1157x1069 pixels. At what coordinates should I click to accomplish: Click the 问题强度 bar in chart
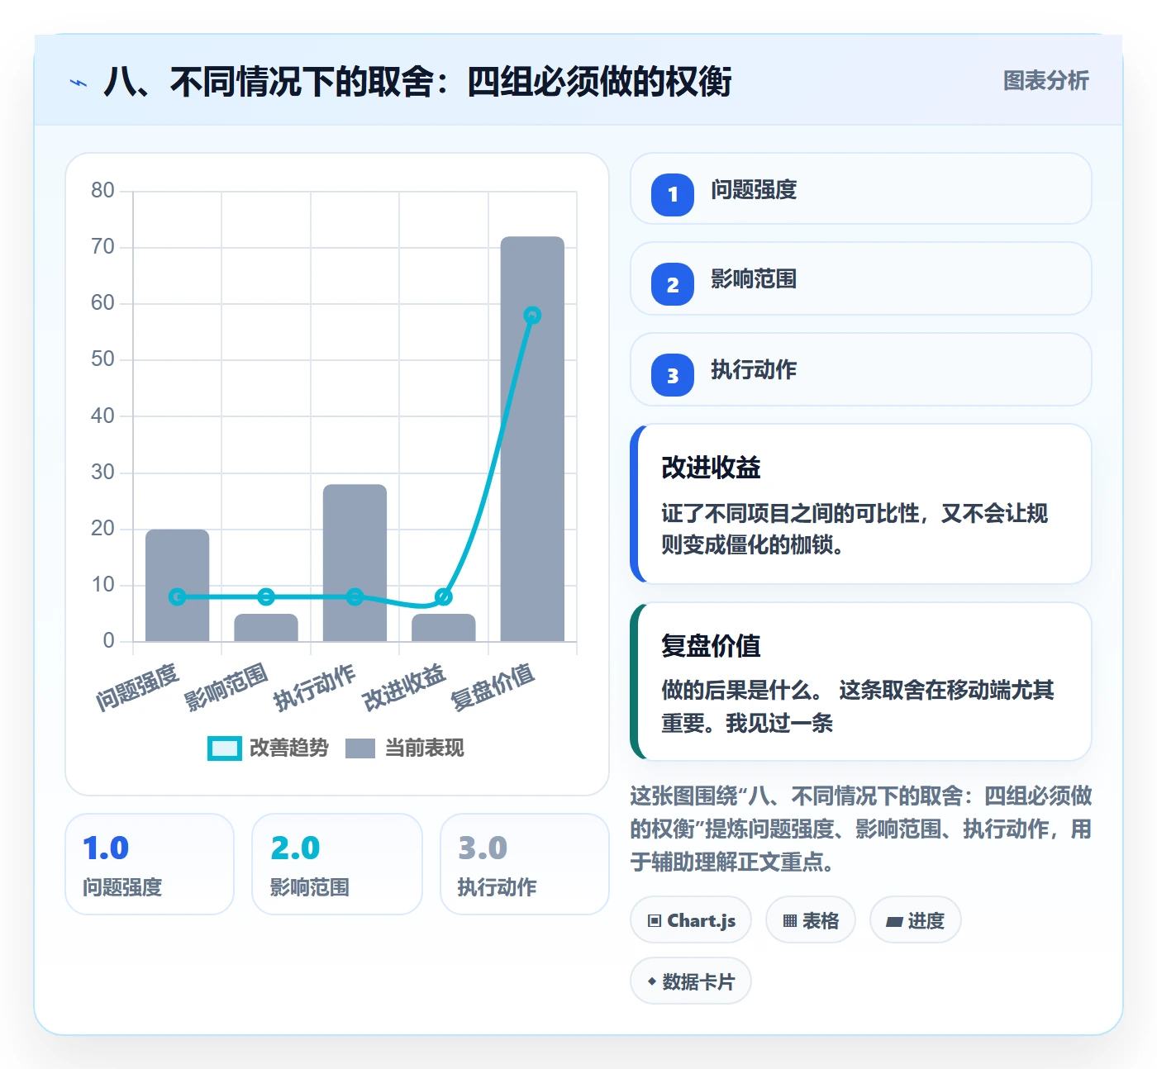177,585
